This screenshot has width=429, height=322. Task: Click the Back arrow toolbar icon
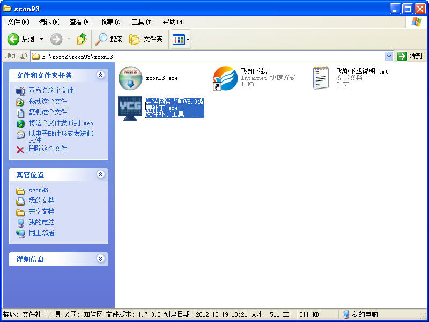coord(13,39)
